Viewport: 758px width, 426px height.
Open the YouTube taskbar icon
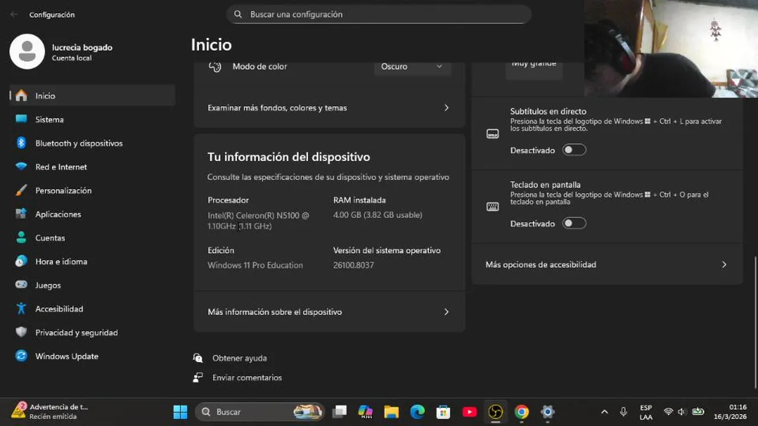pos(470,412)
